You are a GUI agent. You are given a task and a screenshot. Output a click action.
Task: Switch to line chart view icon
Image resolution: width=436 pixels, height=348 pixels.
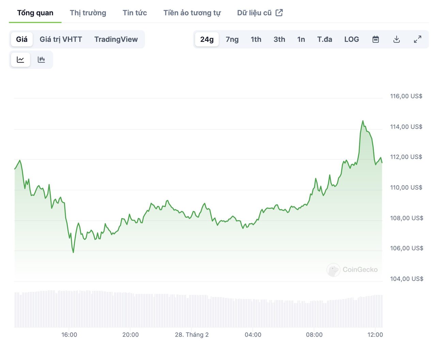pyautogui.click(x=21, y=60)
